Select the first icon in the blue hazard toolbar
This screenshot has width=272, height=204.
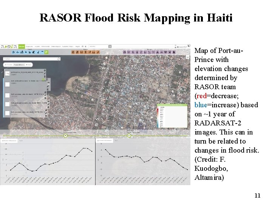tap(13, 52)
